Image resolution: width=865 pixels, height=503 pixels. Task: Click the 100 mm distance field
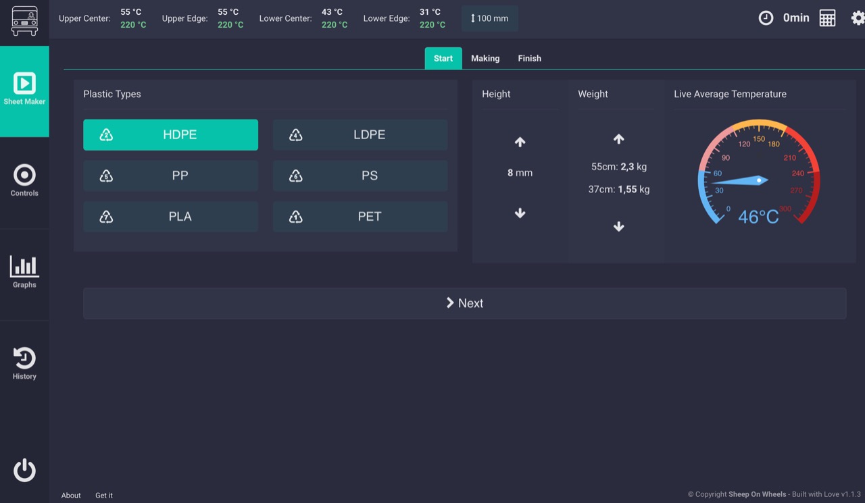pos(490,18)
